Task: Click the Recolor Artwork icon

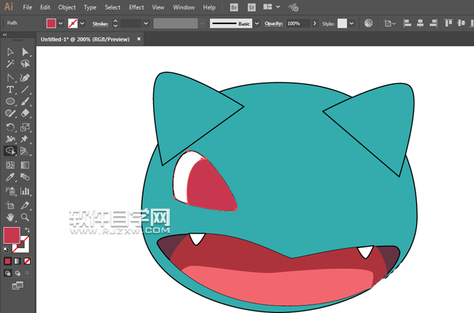Action: click(x=368, y=23)
